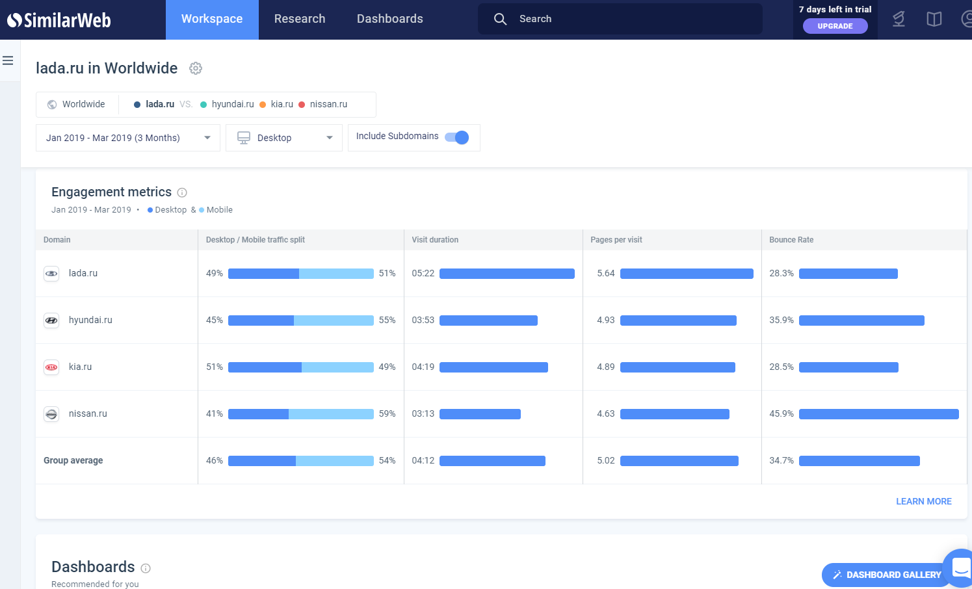Select the Kia logo next to kia.ru
This screenshot has height=589, width=972.
pos(51,367)
